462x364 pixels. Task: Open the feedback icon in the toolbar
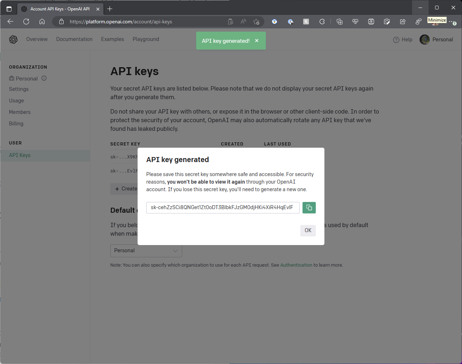419,22
